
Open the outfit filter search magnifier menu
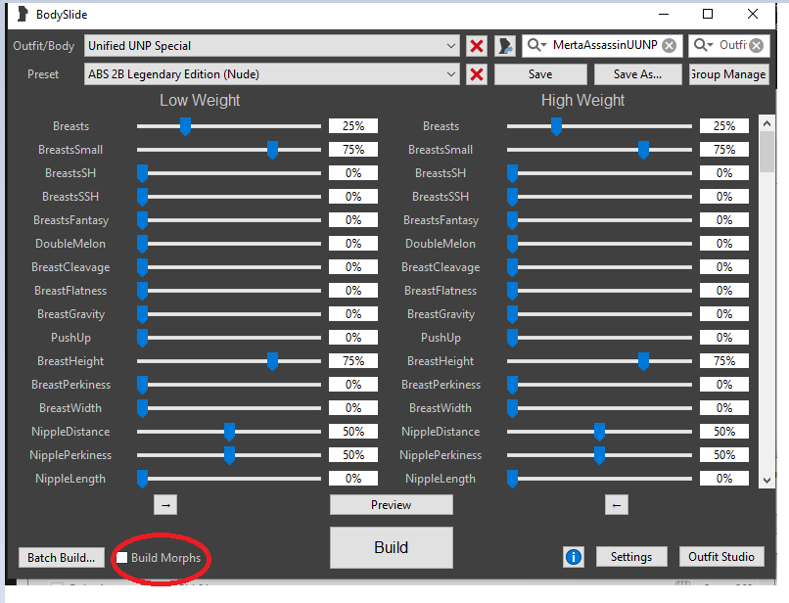[x=536, y=45]
